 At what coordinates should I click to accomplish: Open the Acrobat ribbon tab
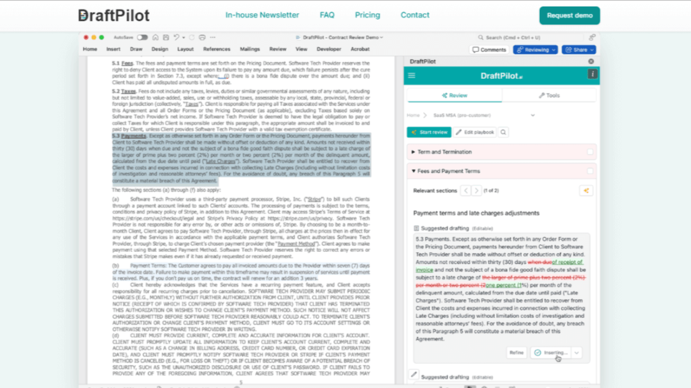(360, 49)
